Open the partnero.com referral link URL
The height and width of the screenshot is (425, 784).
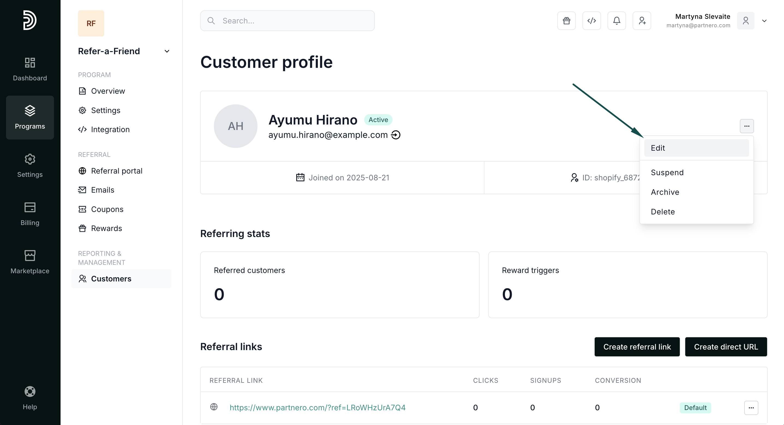[x=317, y=408]
